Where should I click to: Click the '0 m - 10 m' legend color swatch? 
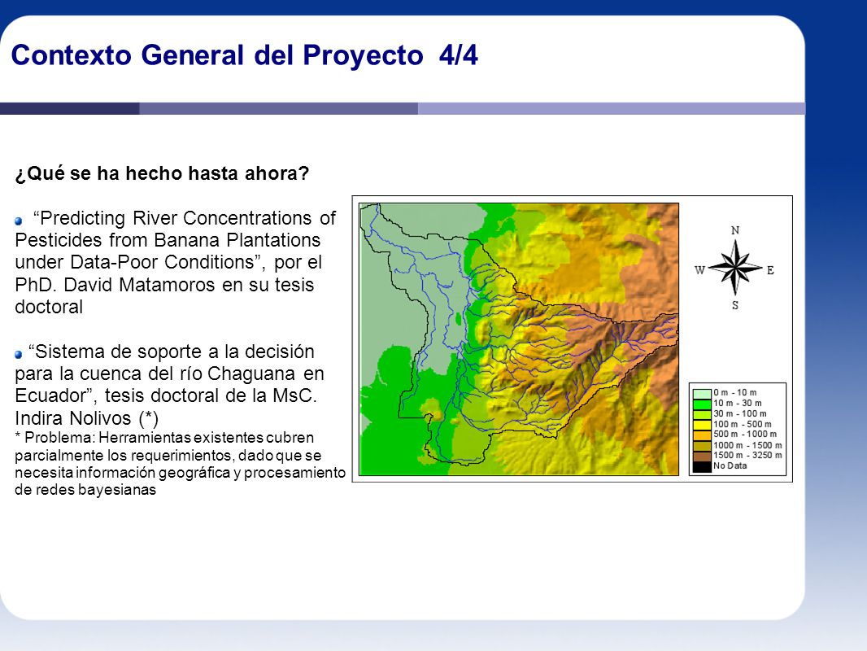click(x=702, y=393)
